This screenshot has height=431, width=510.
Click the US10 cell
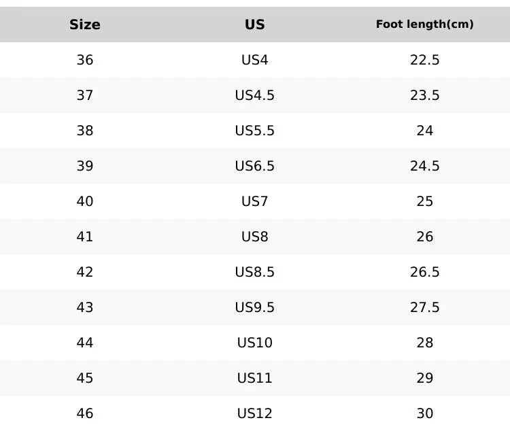click(255, 343)
